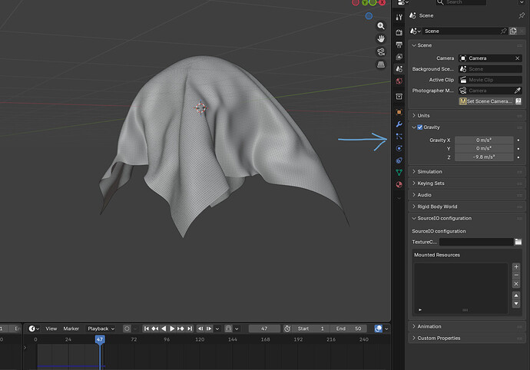
Task: Open the Render properties tab
Action: pyautogui.click(x=399, y=32)
